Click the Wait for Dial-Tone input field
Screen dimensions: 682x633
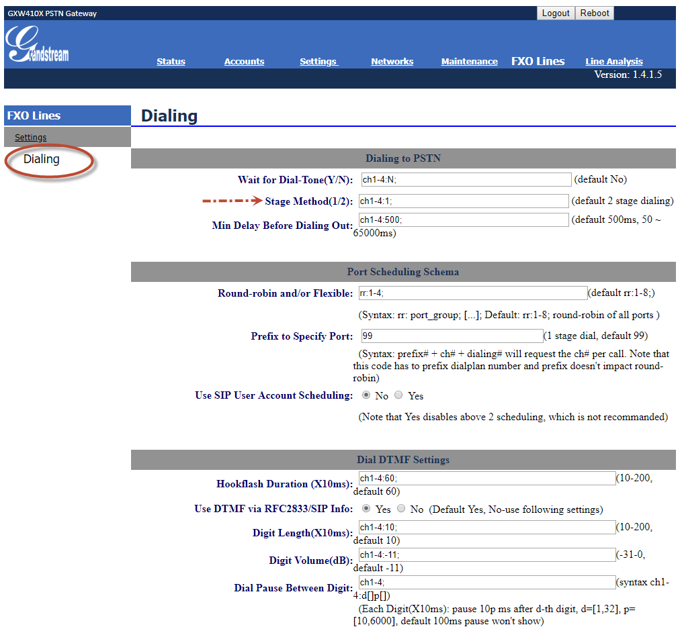(x=466, y=179)
